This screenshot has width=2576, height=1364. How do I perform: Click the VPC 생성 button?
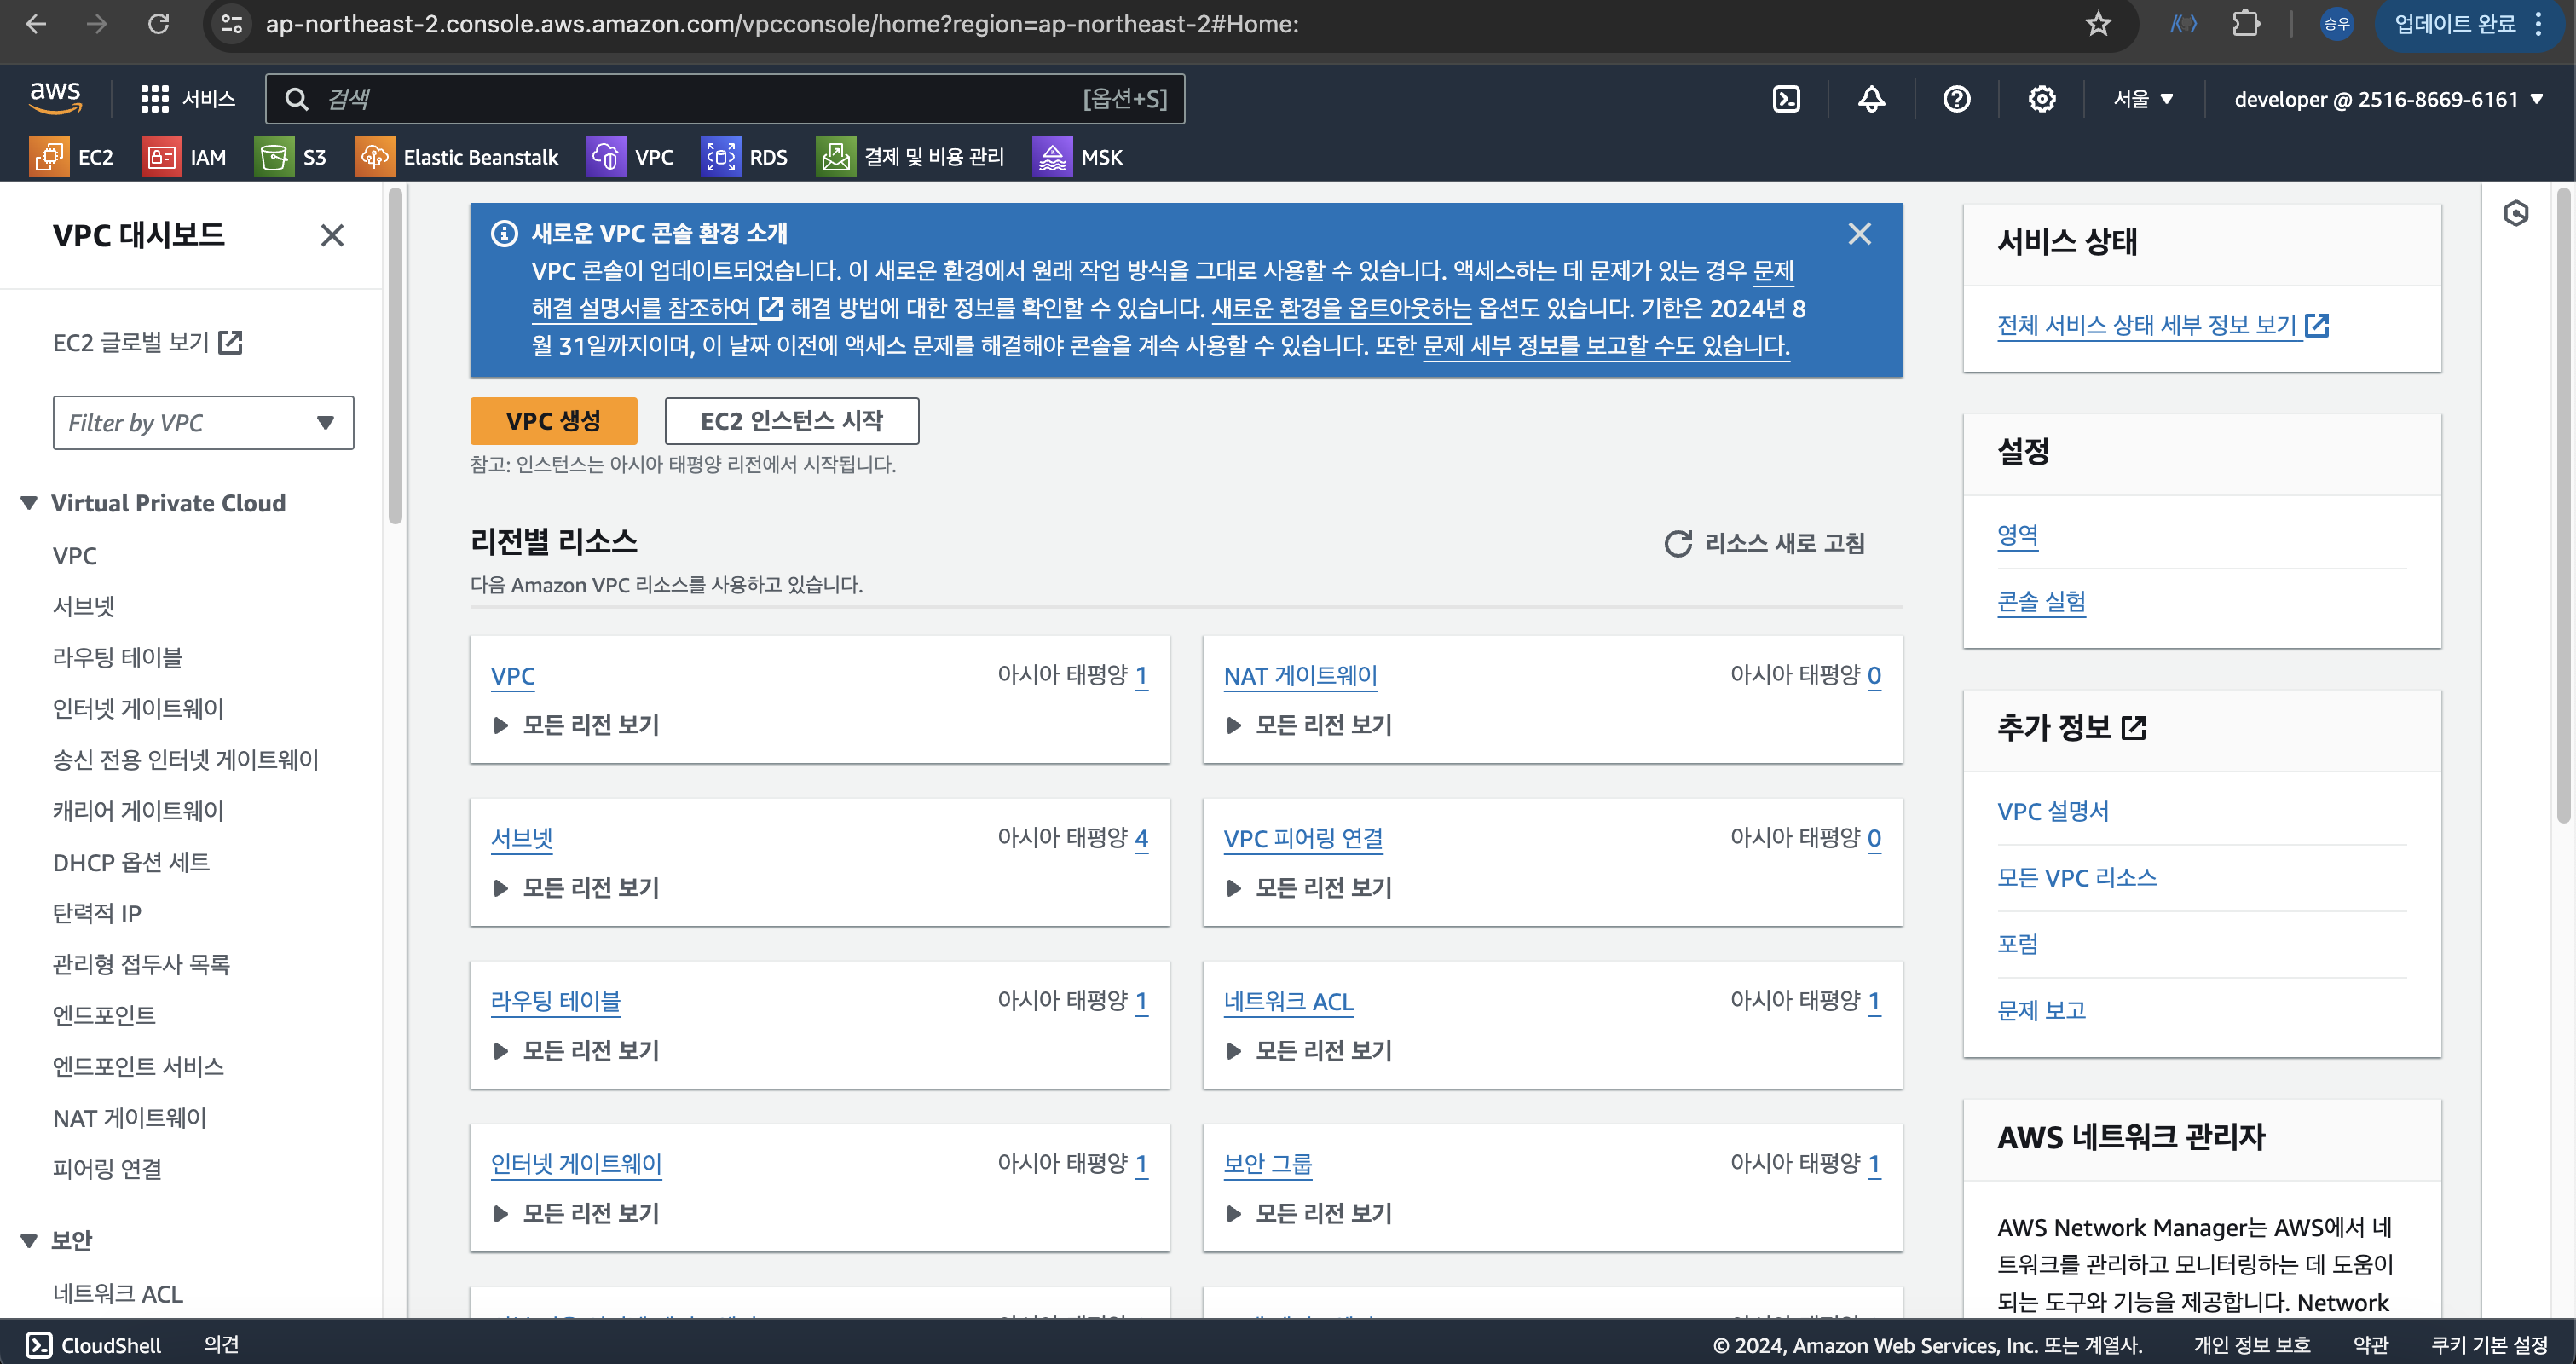pyautogui.click(x=553, y=421)
